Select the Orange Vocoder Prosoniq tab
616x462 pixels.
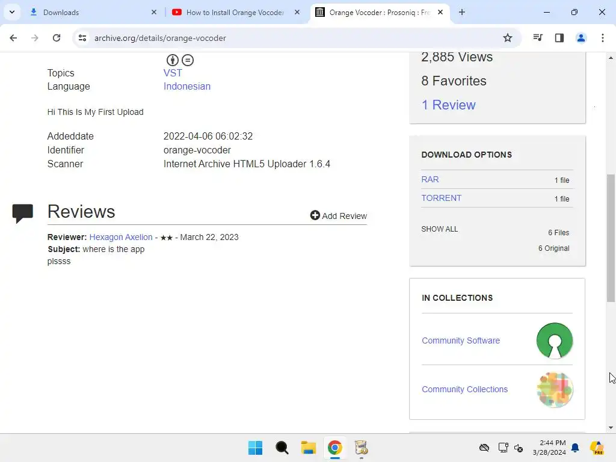pyautogui.click(x=380, y=12)
